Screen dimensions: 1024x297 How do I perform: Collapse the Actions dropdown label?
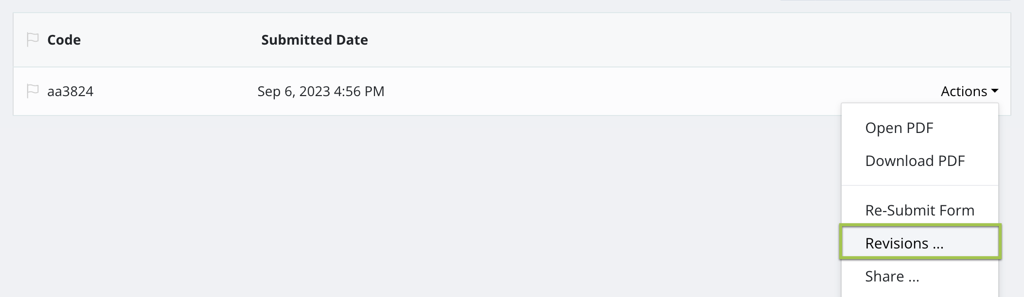pos(963,91)
